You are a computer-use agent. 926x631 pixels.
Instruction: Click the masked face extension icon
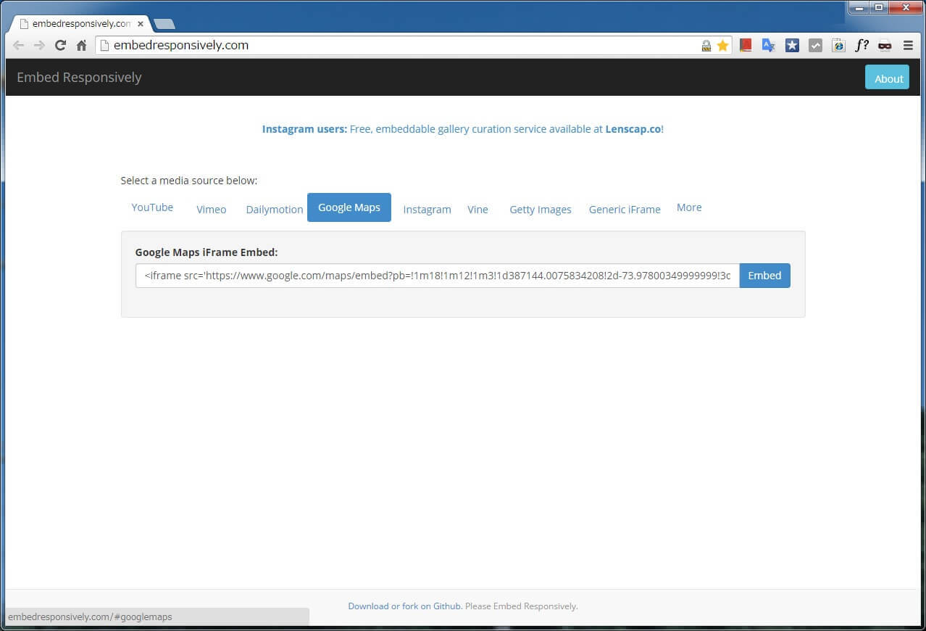coord(885,46)
